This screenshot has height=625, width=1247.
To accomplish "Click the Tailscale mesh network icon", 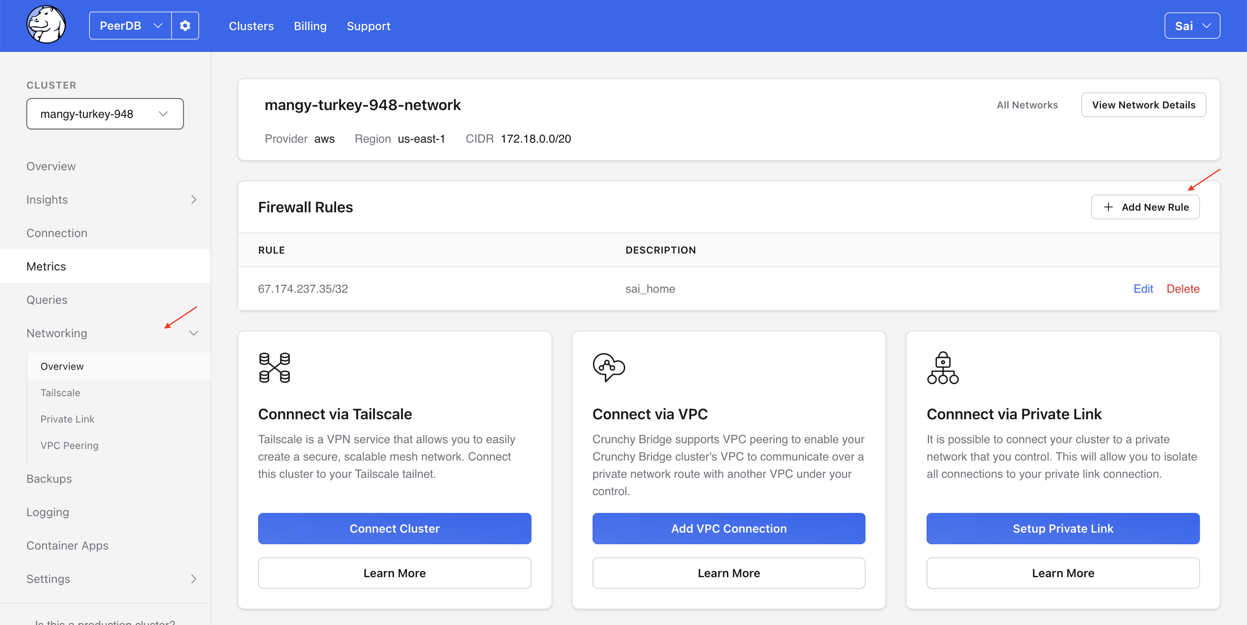I will pyautogui.click(x=275, y=368).
